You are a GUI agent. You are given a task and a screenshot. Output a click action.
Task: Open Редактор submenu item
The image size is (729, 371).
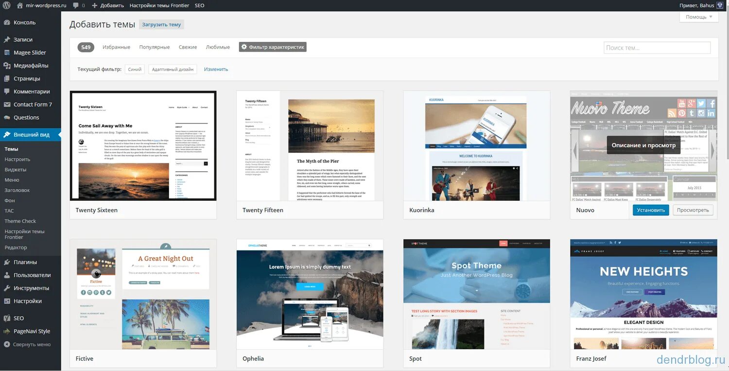tap(16, 247)
